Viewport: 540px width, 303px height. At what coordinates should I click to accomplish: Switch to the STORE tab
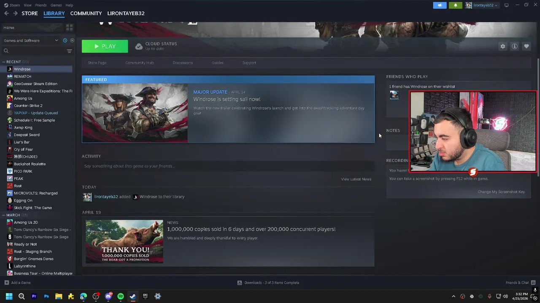(30, 13)
